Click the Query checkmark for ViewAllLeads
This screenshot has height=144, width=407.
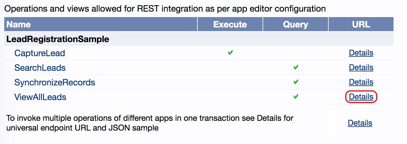(296, 96)
